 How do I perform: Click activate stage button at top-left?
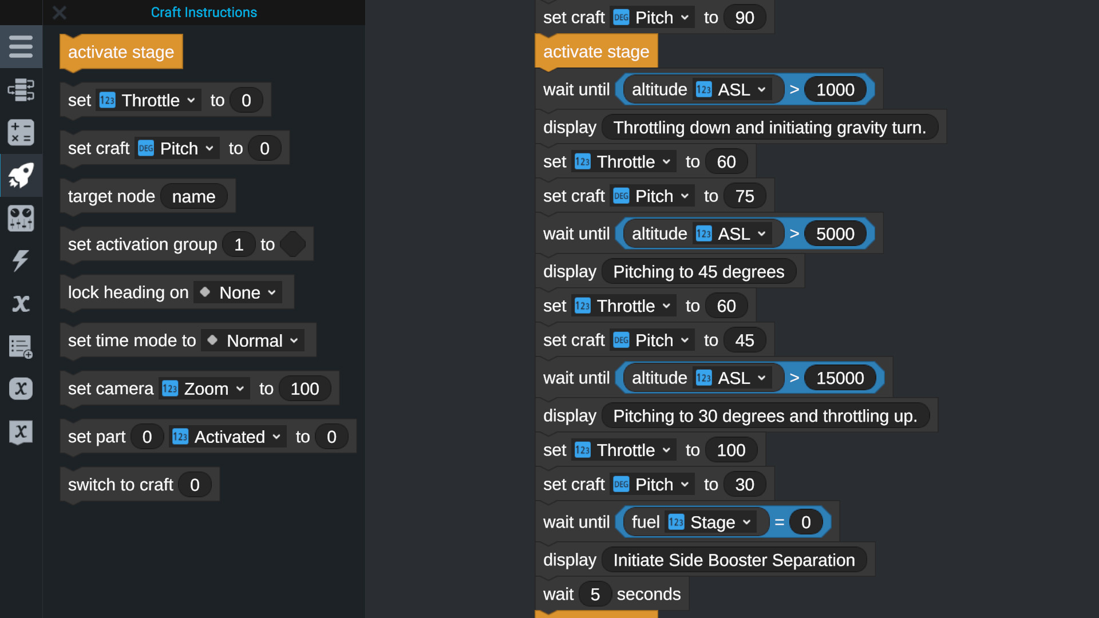click(x=121, y=51)
